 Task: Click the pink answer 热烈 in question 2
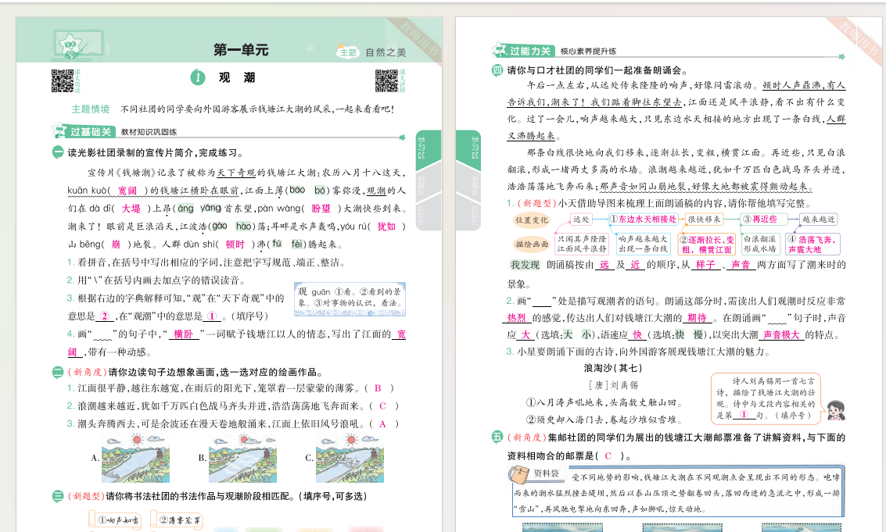point(516,318)
